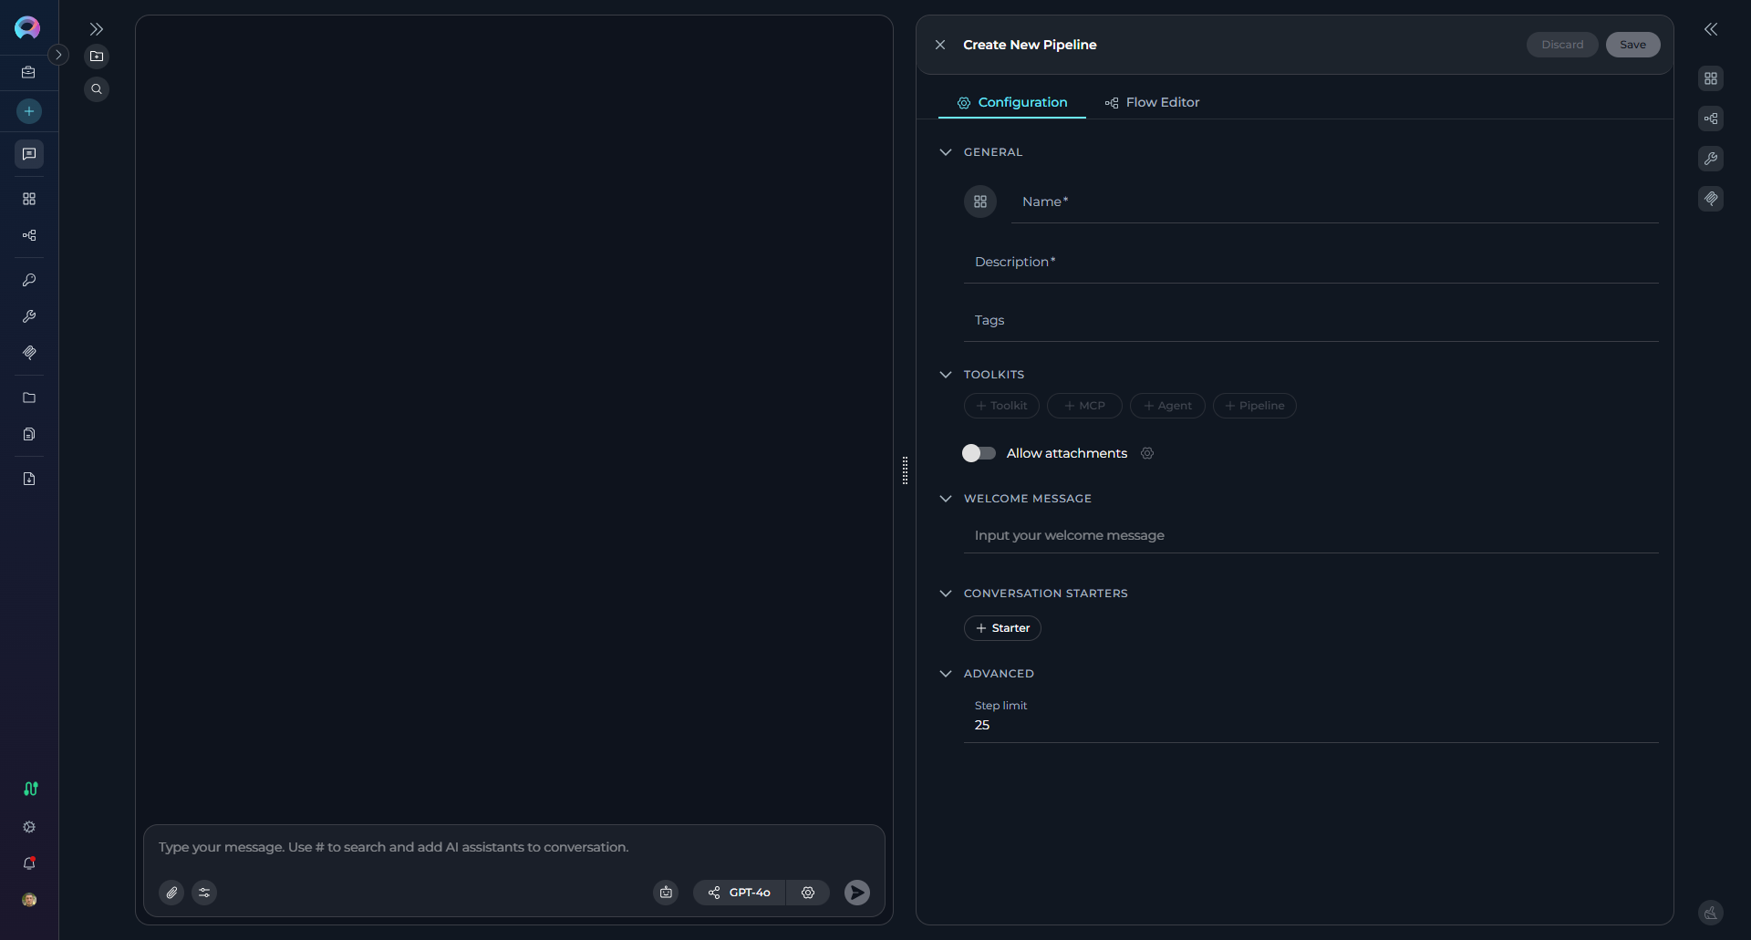Collapse the Advanced section

click(x=946, y=674)
